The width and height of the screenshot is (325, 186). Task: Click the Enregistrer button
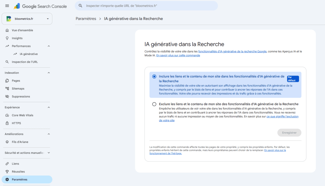tap(289, 133)
